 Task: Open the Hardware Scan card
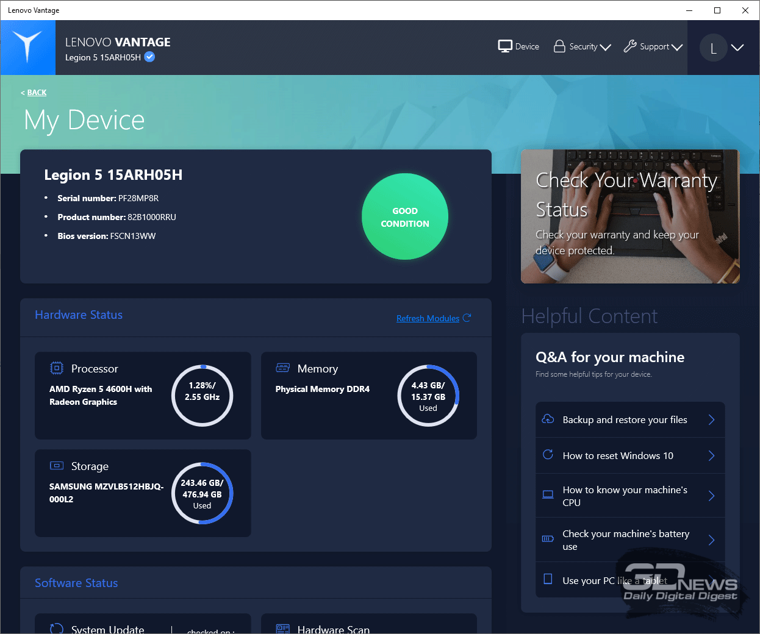(x=369, y=624)
